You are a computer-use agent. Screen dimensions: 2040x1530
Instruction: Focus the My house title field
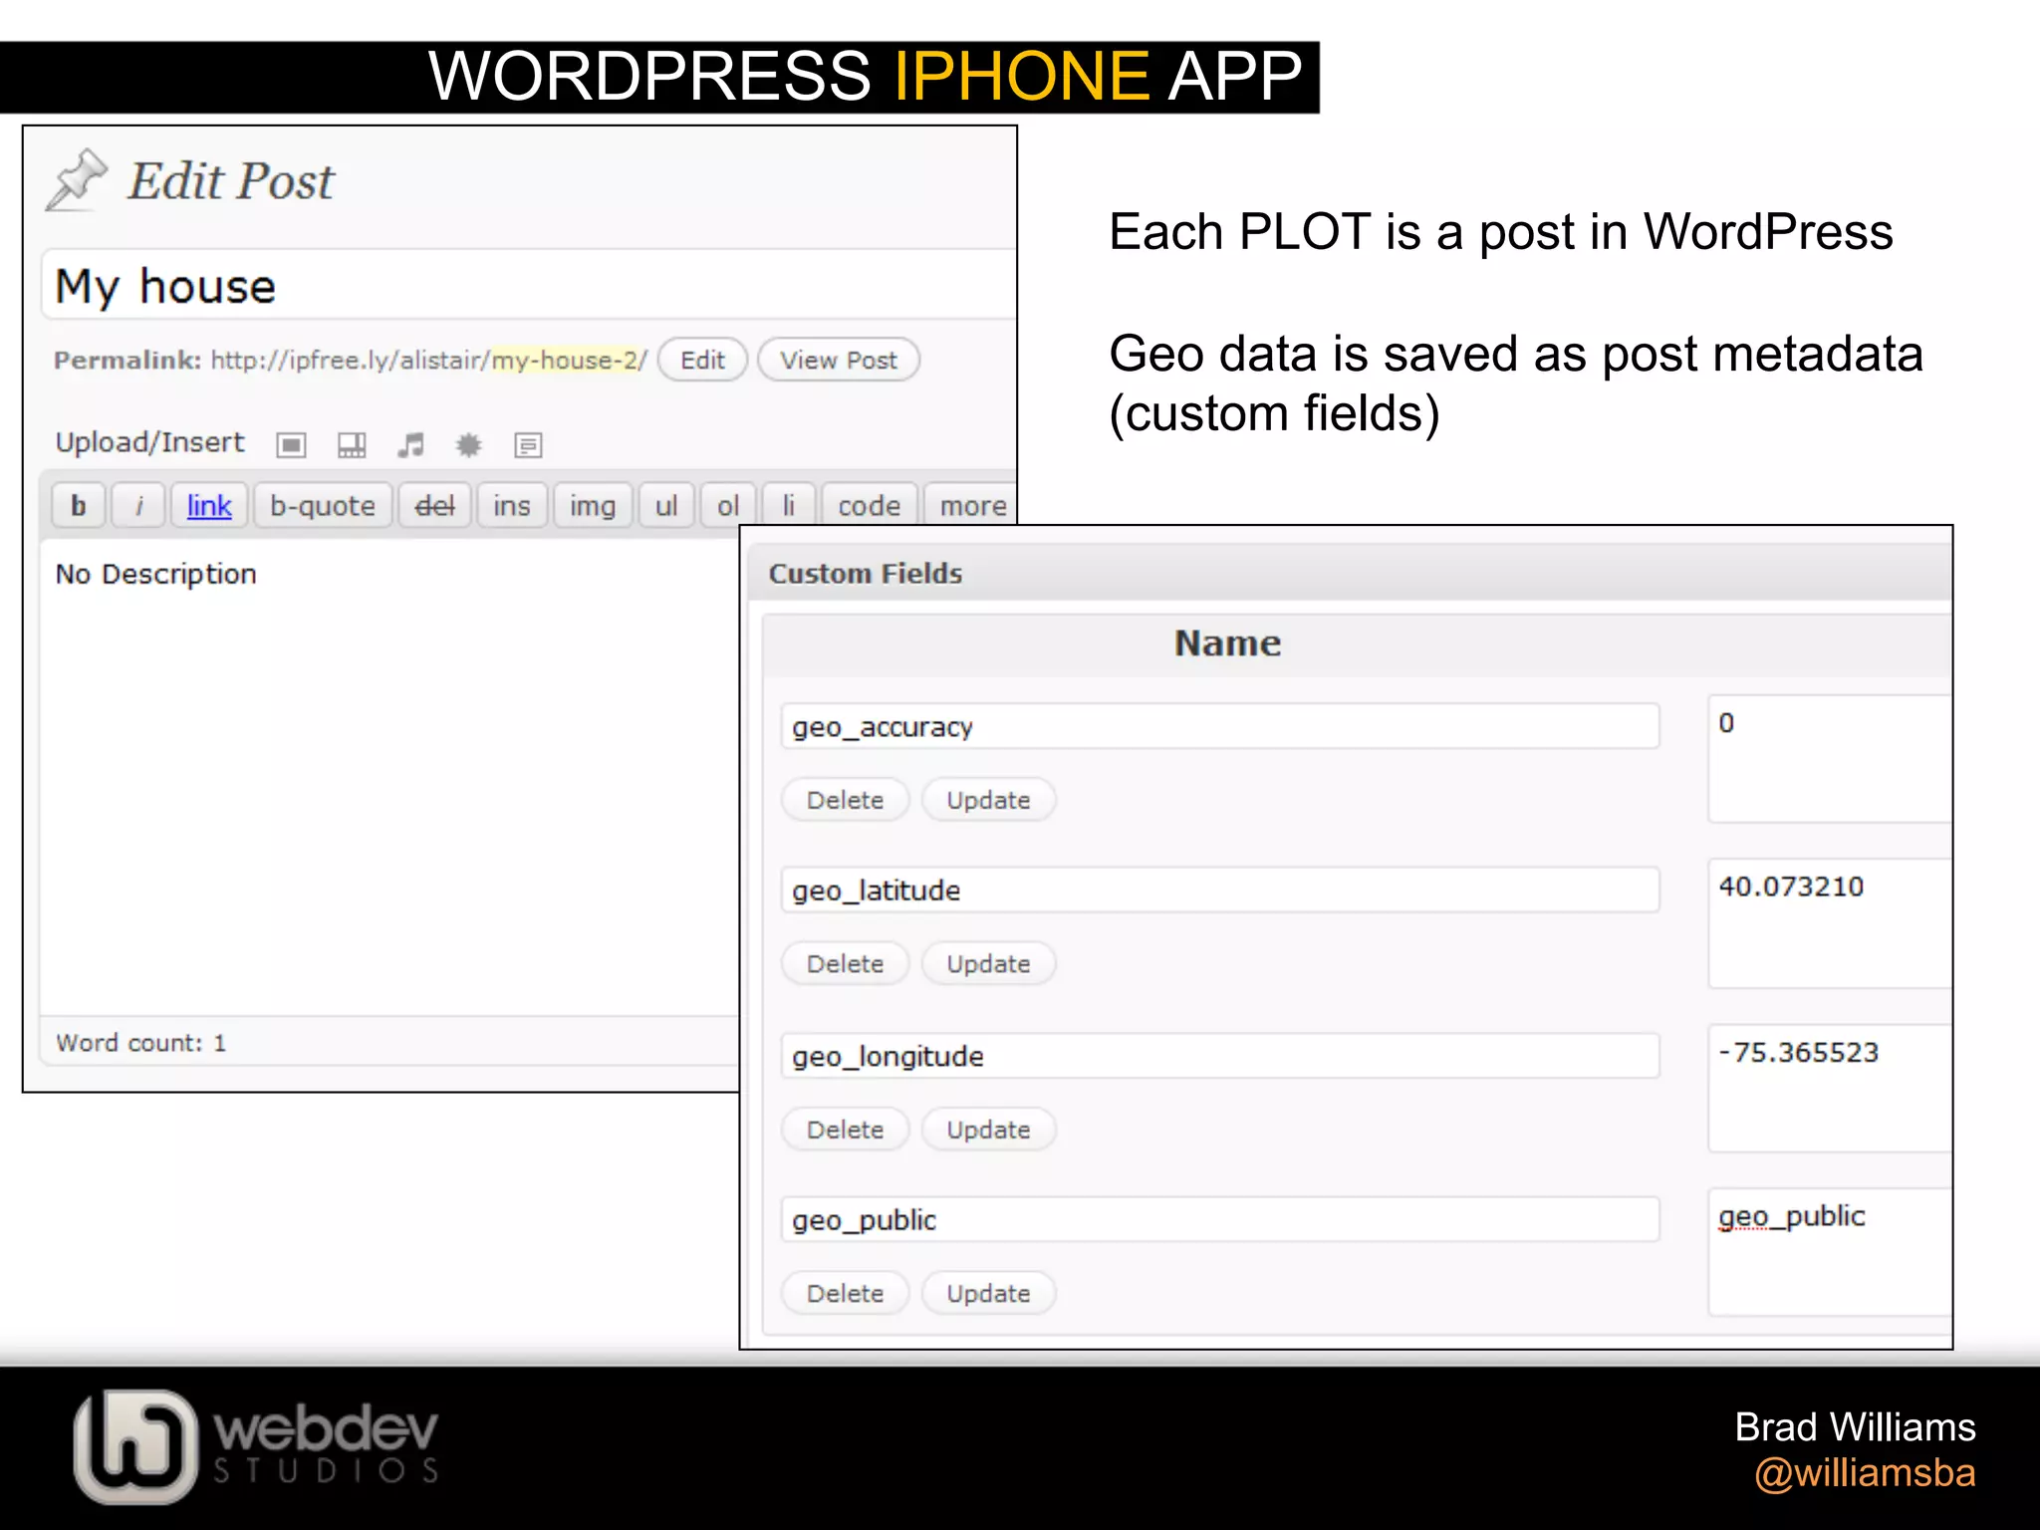click(x=529, y=286)
